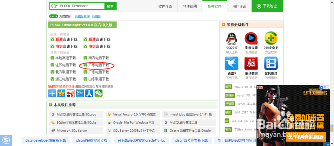
Task: Open the 软件截图 tab
Action: pos(190,6)
